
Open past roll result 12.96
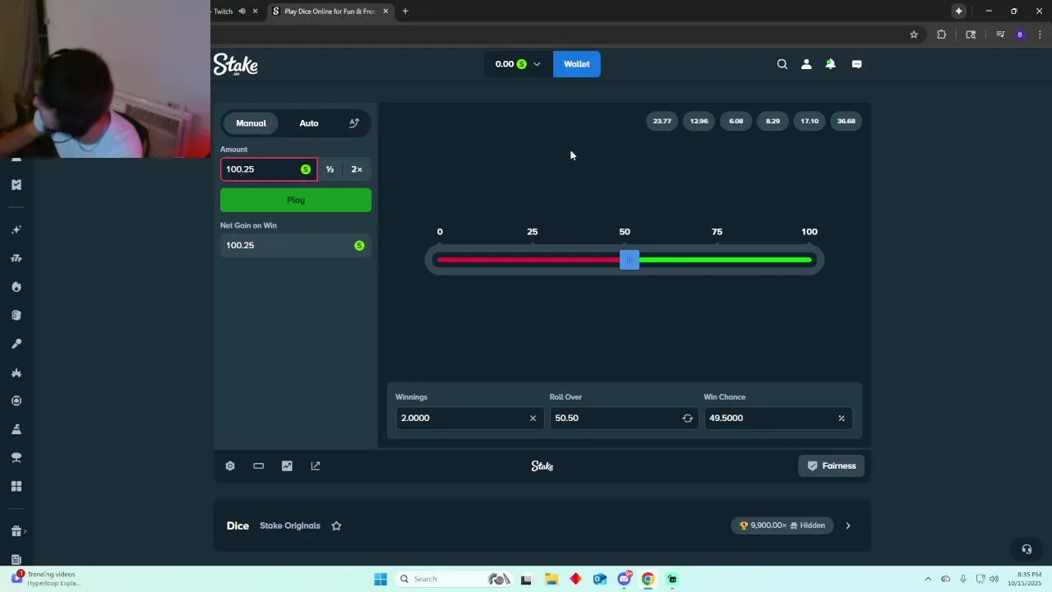pyautogui.click(x=699, y=121)
